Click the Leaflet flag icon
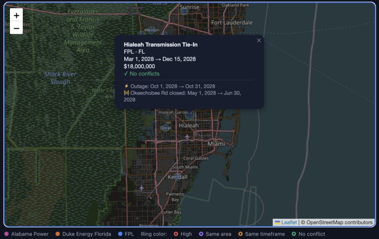The width and height of the screenshot is (379, 239). [x=277, y=223]
